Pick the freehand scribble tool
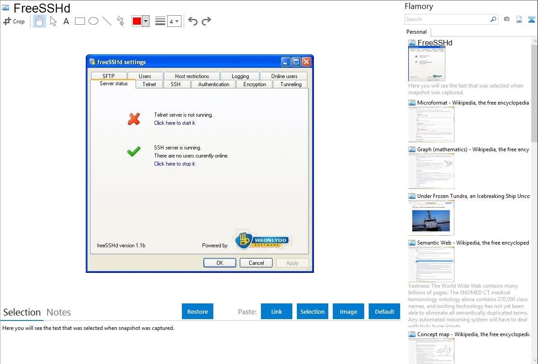 pos(120,21)
